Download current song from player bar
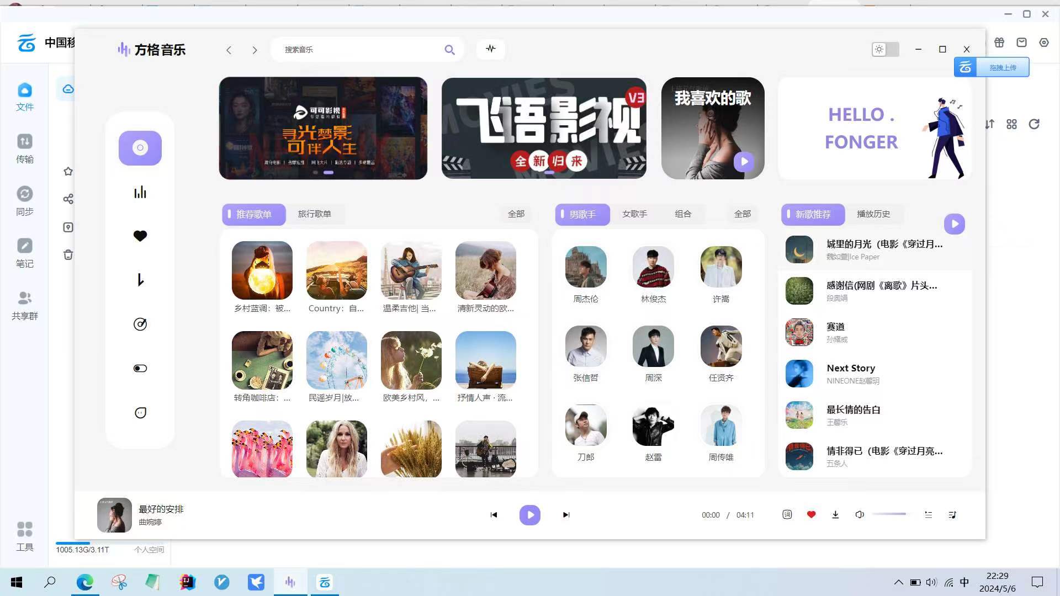Viewport: 1060px width, 596px height. [x=835, y=514]
